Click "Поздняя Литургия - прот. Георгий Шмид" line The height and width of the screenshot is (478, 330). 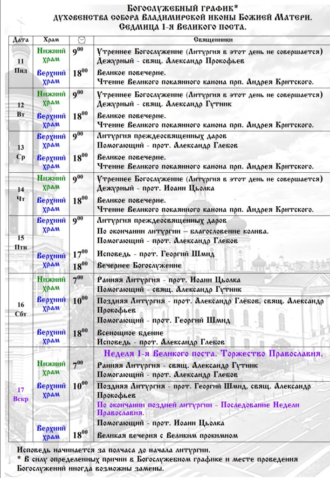point(204,386)
